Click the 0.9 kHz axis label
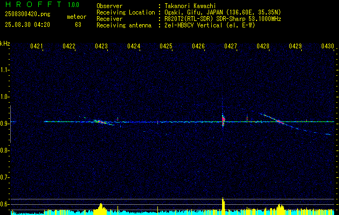The height and width of the screenshot is (215, 339). coord(4,124)
